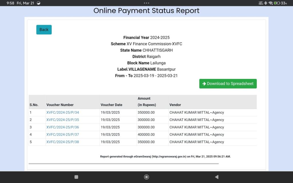Tap the Android recent apps square icon
Image resolution: width=293 pixels, height=183 pixels.
[76, 177]
